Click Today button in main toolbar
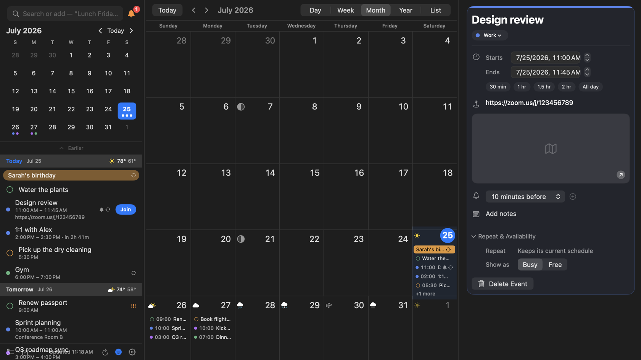This screenshot has height=360, width=641. pyautogui.click(x=167, y=10)
